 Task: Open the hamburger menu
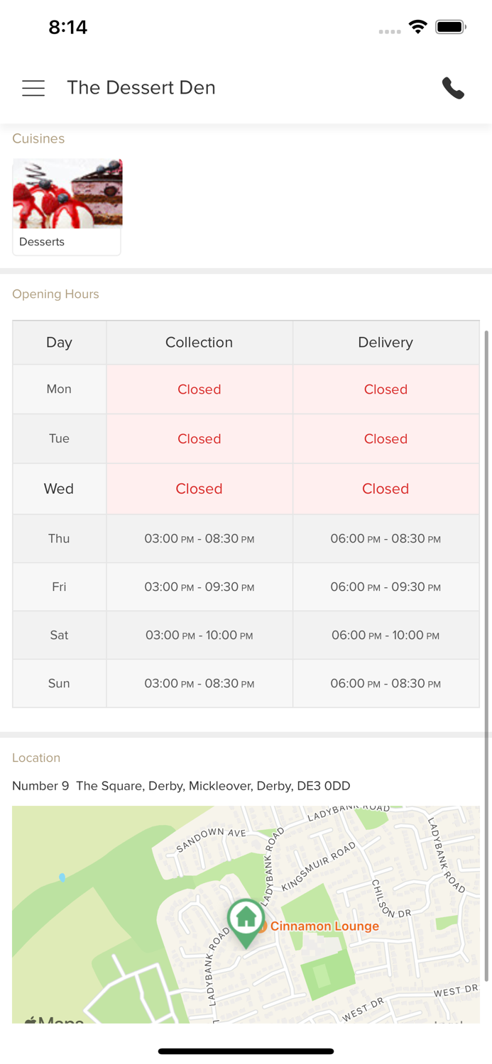[33, 88]
